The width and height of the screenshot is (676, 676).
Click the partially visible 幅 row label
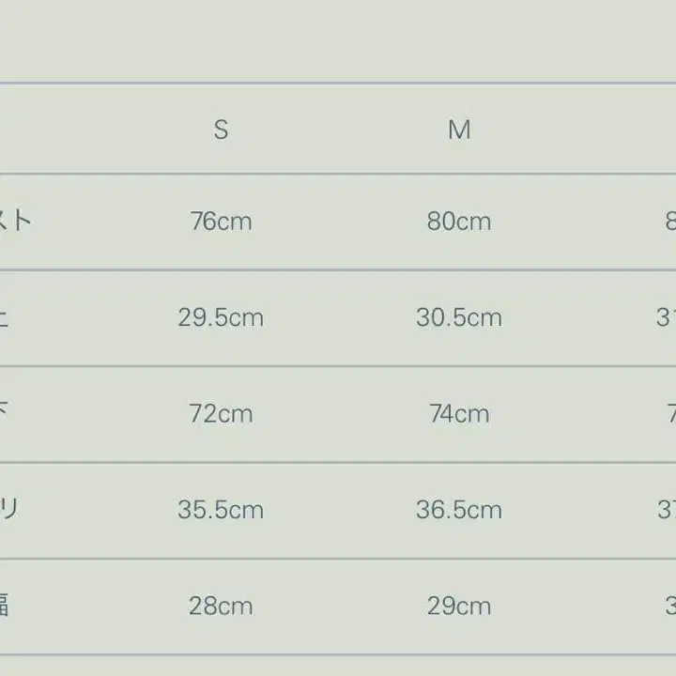[x=5, y=606]
